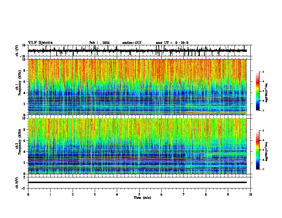Click the ch.3 flat waveform trace
Screen dimensions: 282x218
[137, 182]
